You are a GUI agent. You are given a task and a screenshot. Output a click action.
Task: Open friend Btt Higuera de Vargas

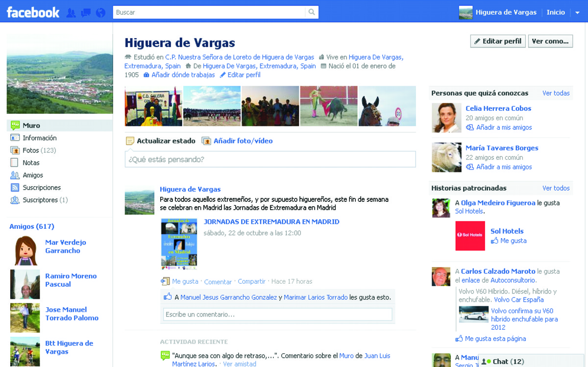(x=69, y=347)
